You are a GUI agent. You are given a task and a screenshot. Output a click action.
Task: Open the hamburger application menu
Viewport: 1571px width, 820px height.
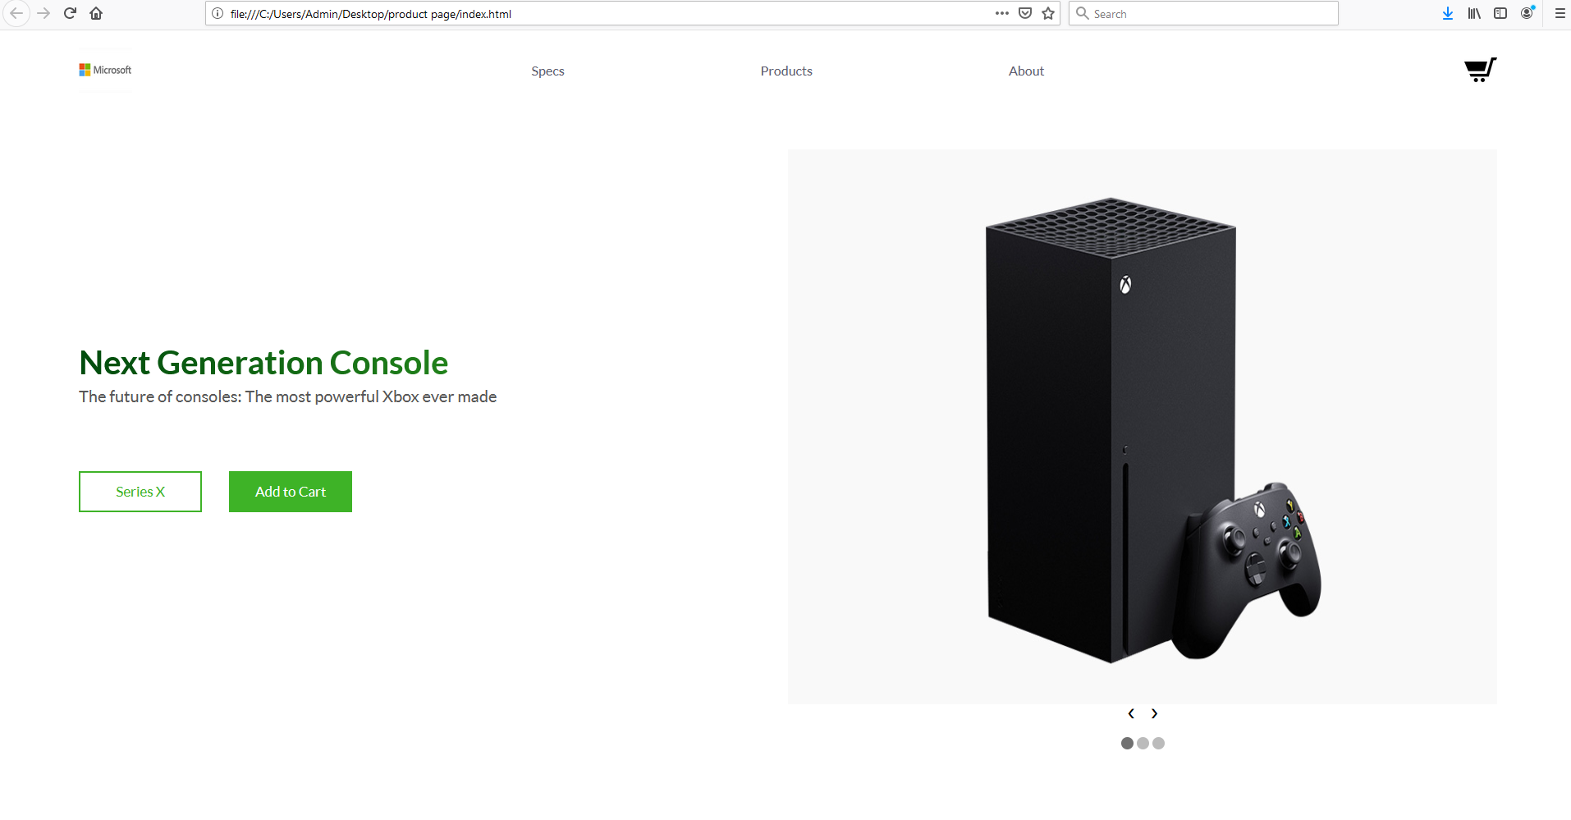(1560, 13)
